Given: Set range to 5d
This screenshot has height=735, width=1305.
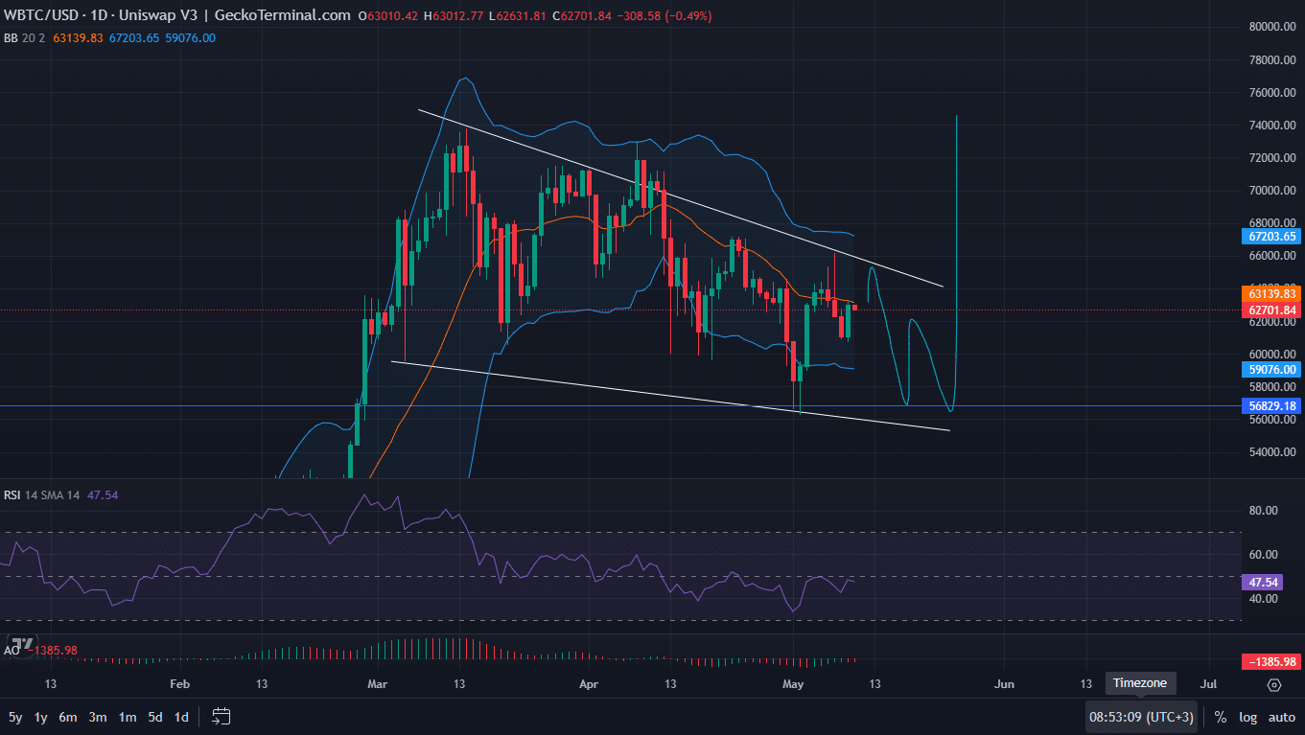Looking at the screenshot, I should (155, 717).
